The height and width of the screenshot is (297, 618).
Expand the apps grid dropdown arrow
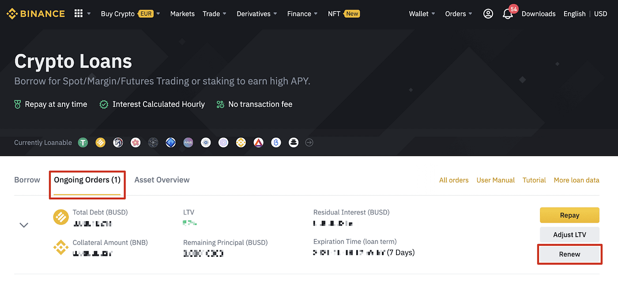[89, 14]
